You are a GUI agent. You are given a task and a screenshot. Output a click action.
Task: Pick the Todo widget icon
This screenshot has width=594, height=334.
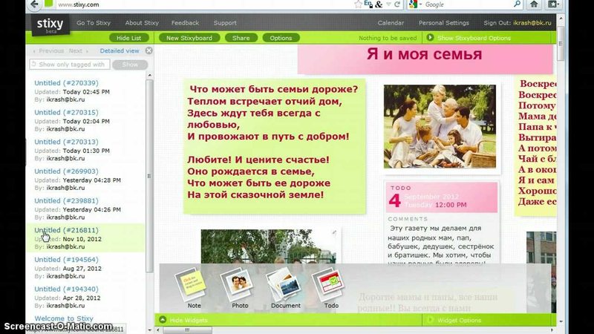[x=330, y=286]
